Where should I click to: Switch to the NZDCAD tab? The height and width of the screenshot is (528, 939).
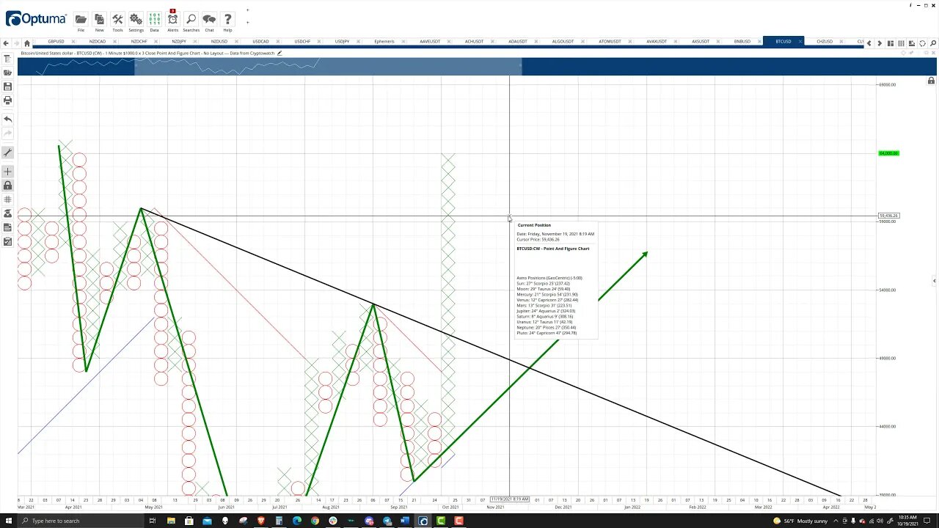pos(97,42)
